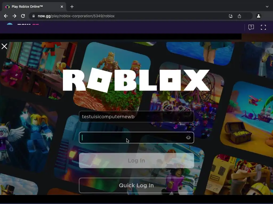Viewport: 273px width, 204px height.
Task: Click the now.gg logo in header
Action: pos(23,24)
